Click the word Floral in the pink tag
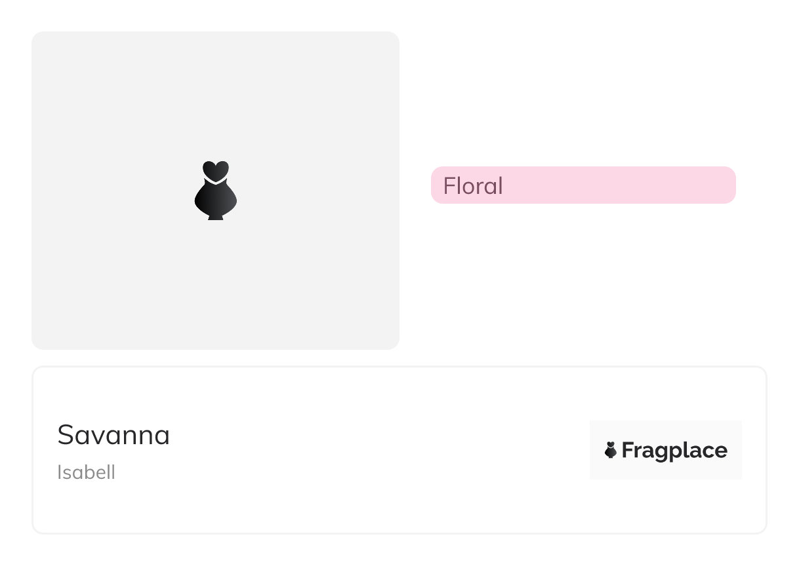Screen dimensions: 799x566 [x=473, y=186]
